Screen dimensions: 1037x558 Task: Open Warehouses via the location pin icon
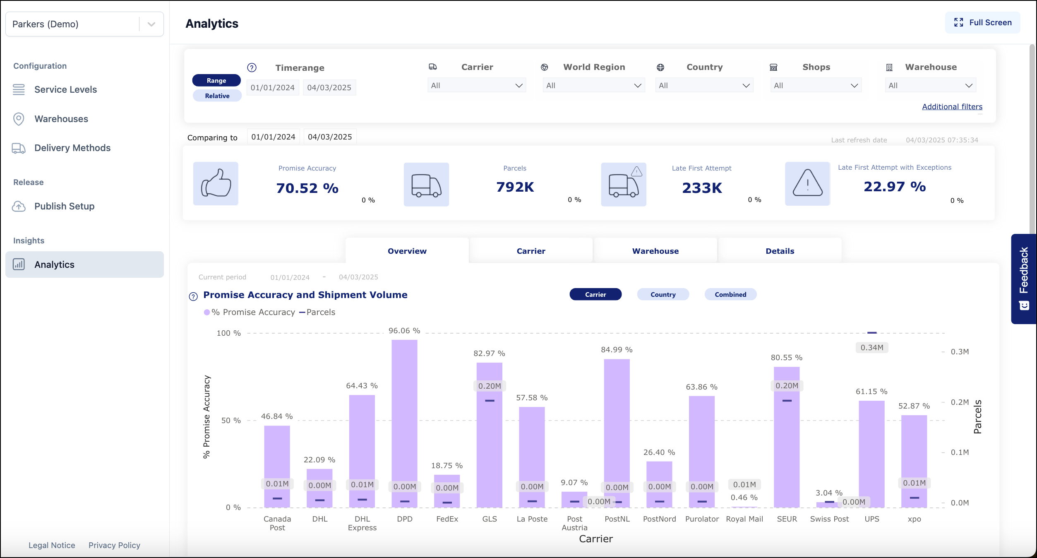tap(19, 119)
